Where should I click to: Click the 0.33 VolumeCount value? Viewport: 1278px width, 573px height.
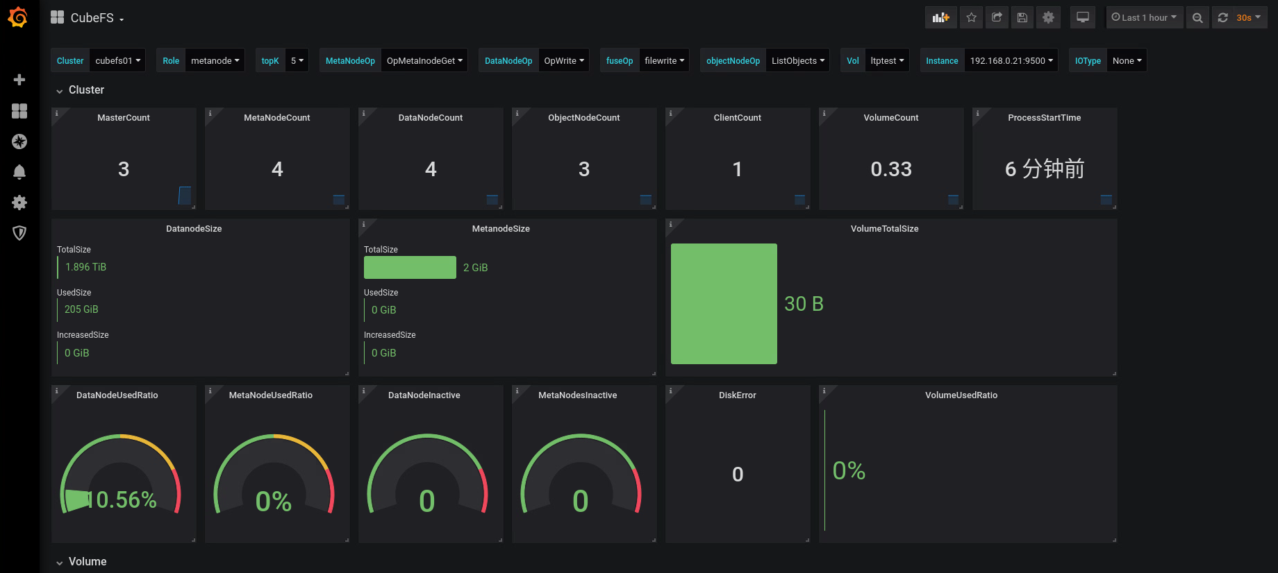tap(891, 169)
